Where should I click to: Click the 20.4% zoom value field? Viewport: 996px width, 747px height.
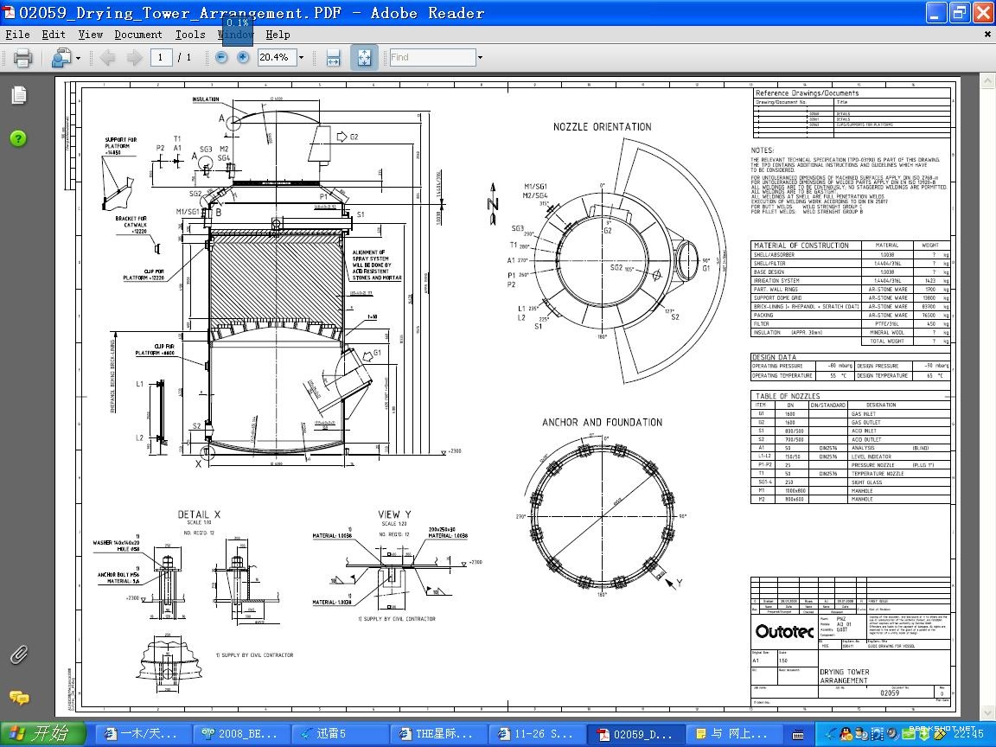tap(276, 57)
